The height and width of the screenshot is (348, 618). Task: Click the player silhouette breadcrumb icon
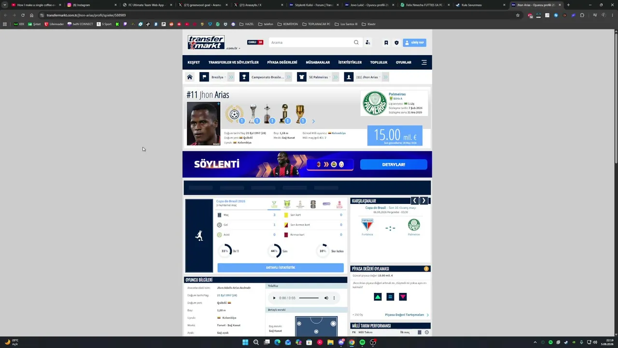coord(349,77)
